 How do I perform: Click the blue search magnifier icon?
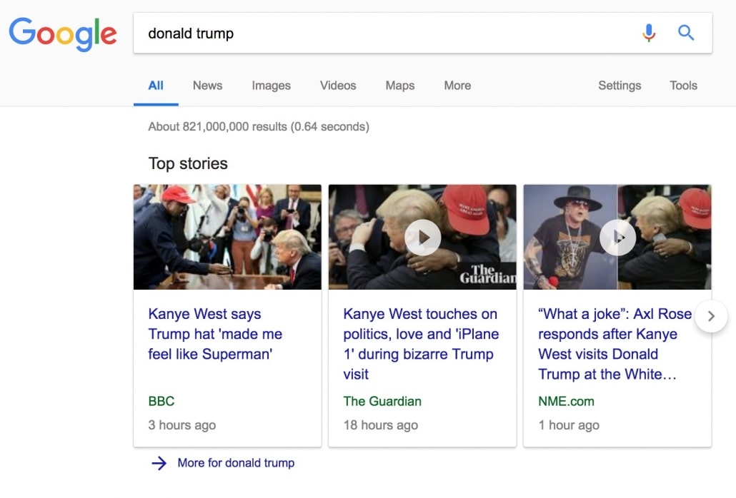click(x=686, y=33)
